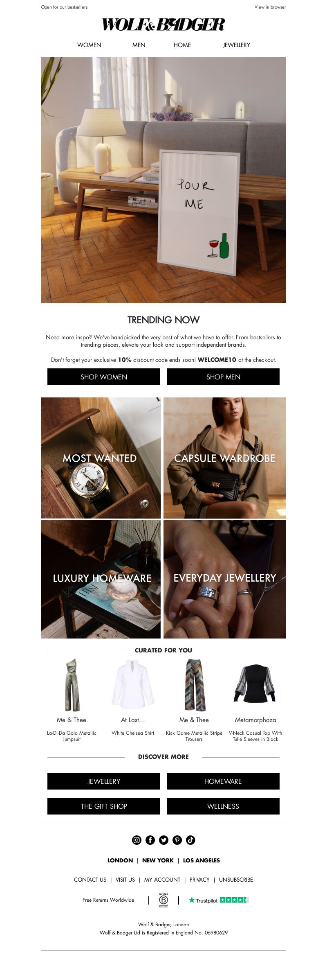
Task: Click the SHOP MEN button
Action: [x=223, y=377]
